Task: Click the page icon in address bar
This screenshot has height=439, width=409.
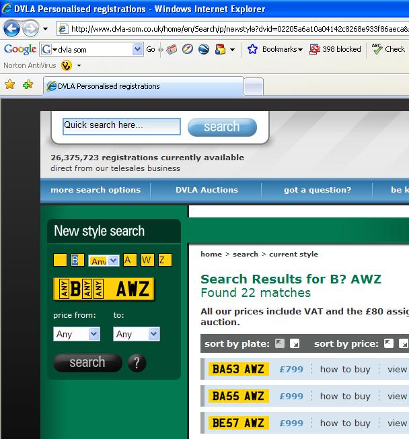Action: [x=63, y=28]
